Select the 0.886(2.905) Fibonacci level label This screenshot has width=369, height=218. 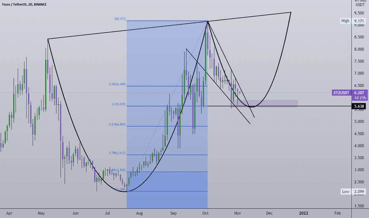118,170
